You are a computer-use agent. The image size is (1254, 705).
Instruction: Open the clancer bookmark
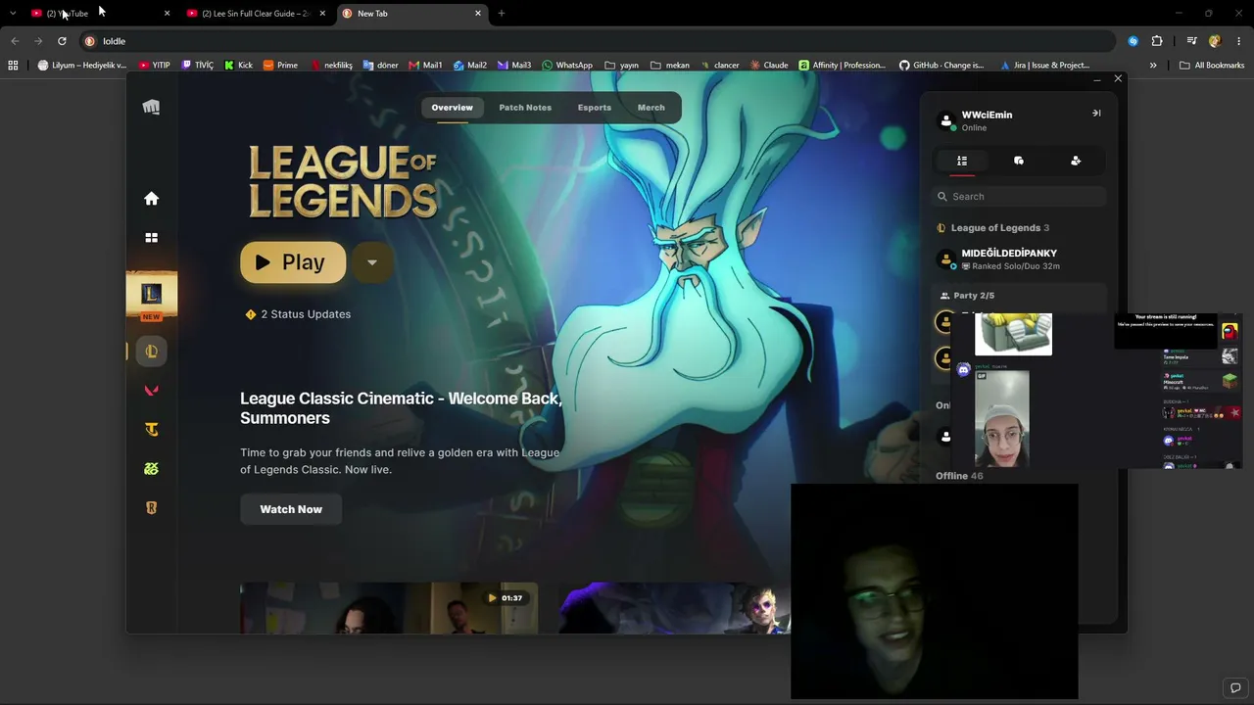720,66
